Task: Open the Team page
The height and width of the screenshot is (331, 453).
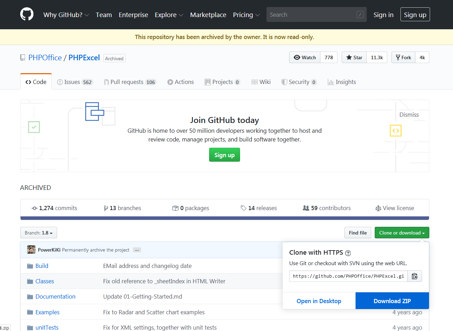Action: [x=104, y=15]
